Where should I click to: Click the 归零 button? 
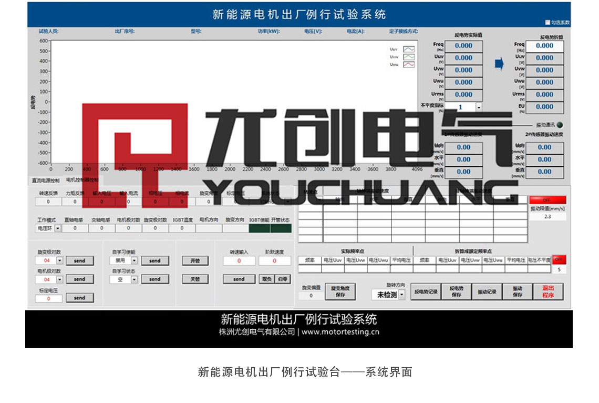pyautogui.click(x=283, y=279)
